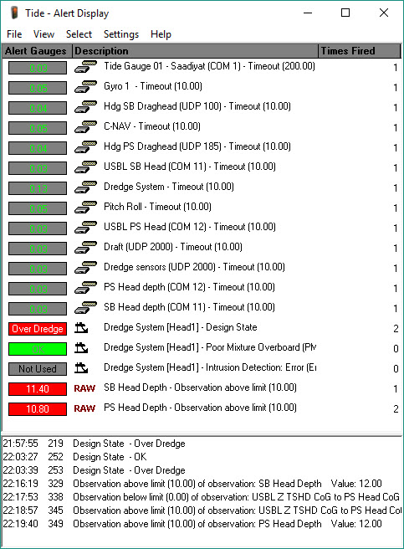
Task: Select SB Head Depth - Observation above limit row
Action: point(200,387)
